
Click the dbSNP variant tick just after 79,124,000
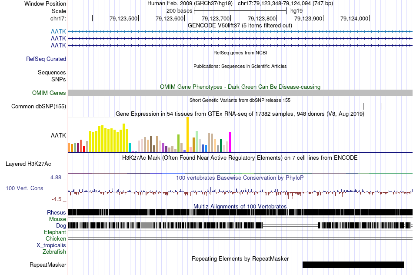pyautogui.click(x=382, y=106)
